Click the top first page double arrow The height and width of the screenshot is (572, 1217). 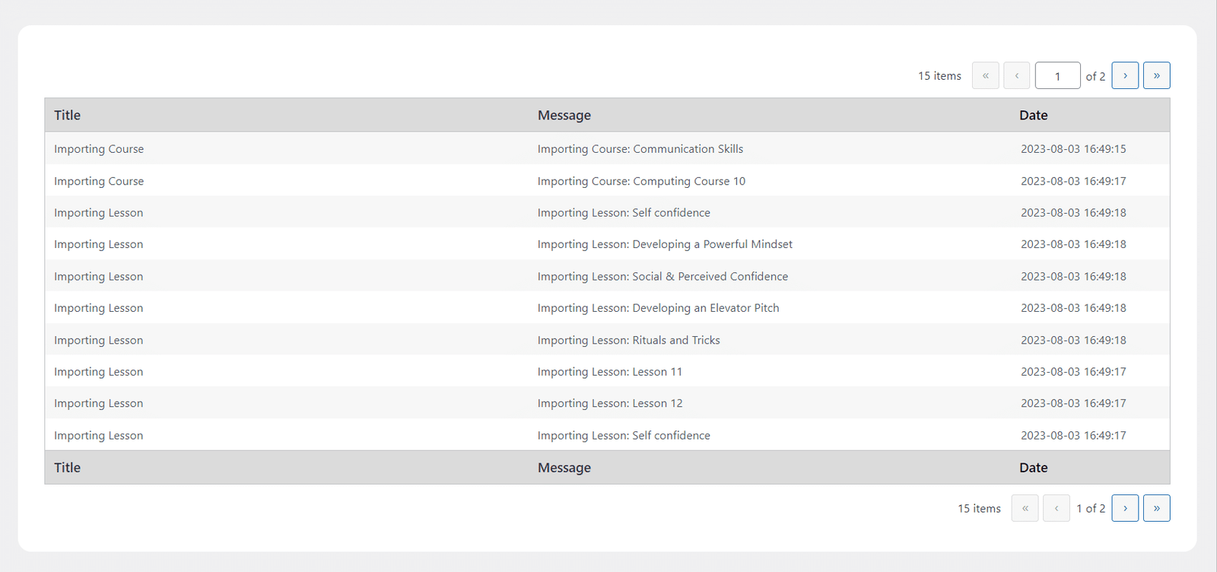[x=985, y=75]
